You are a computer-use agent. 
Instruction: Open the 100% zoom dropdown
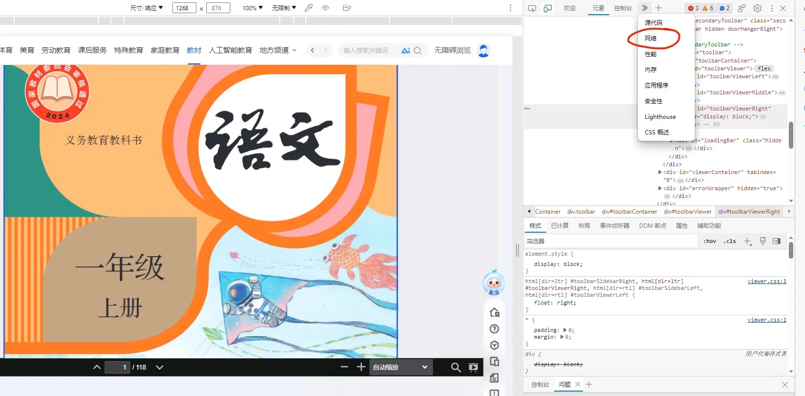coord(252,8)
